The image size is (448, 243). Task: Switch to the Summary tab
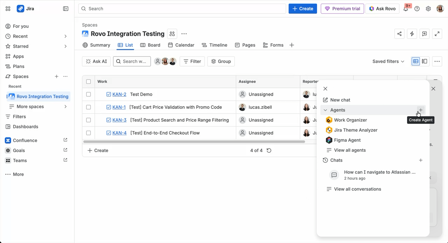tap(96, 45)
